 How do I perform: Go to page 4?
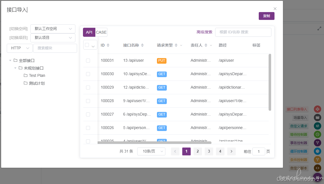coord(220,151)
